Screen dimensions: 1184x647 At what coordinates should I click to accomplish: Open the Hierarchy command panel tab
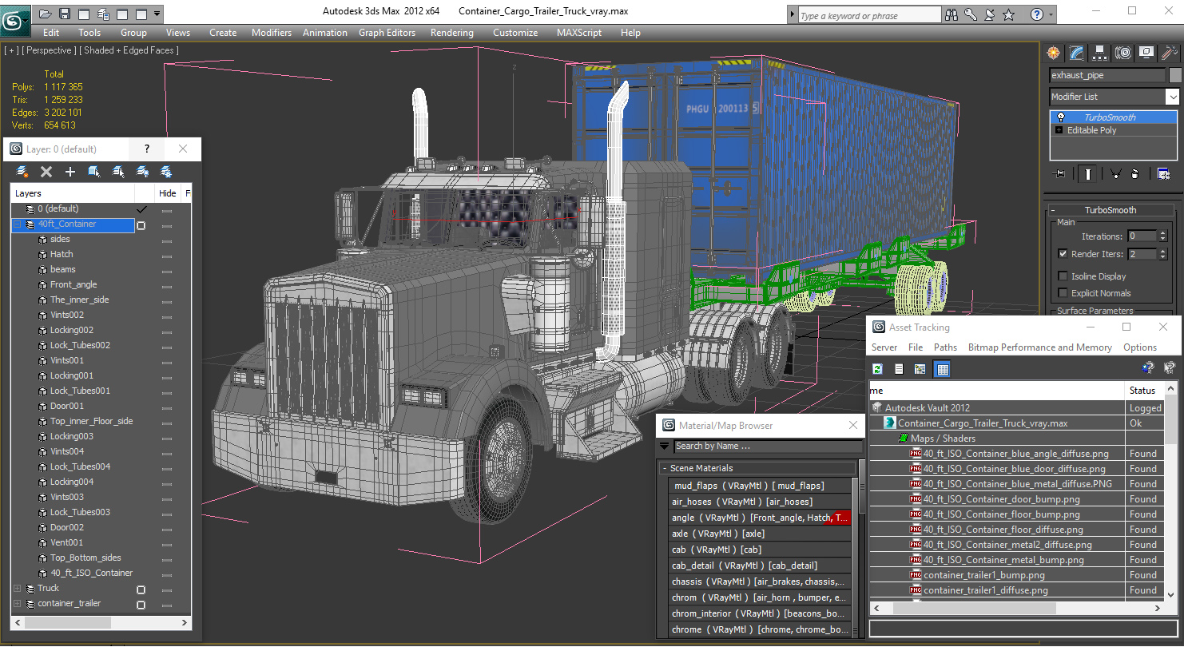[x=1100, y=53]
